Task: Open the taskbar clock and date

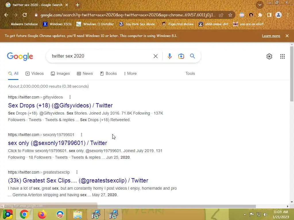Action: click(x=281, y=214)
